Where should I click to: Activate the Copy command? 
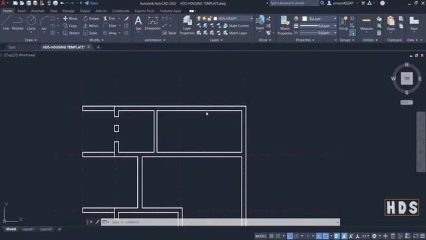[70, 26]
